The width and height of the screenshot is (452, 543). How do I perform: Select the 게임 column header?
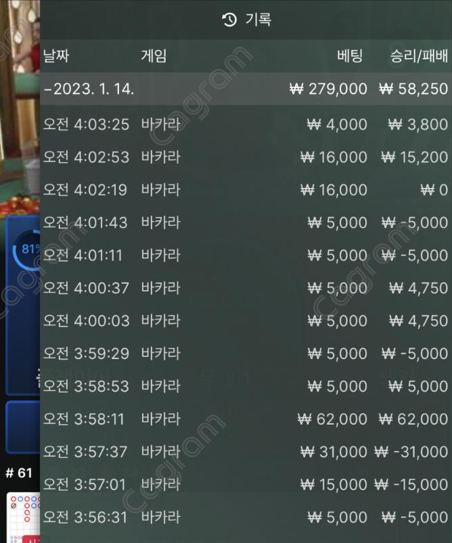tap(154, 55)
